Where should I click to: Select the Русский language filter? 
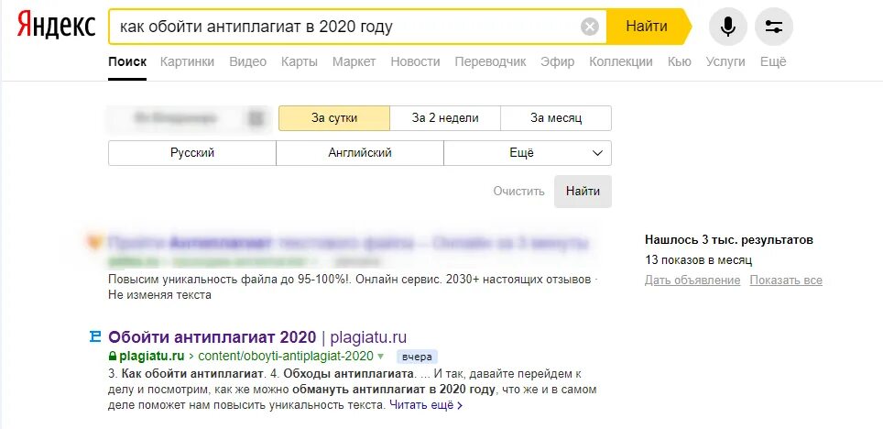point(192,153)
